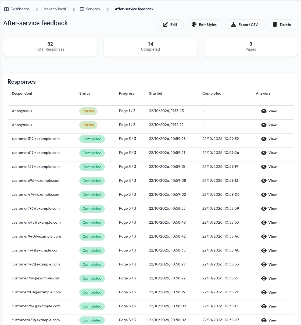Image resolution: width=301 pixels, height=325 pixels.
Task: Click the Status column header
Action: [x=85, y=93]
